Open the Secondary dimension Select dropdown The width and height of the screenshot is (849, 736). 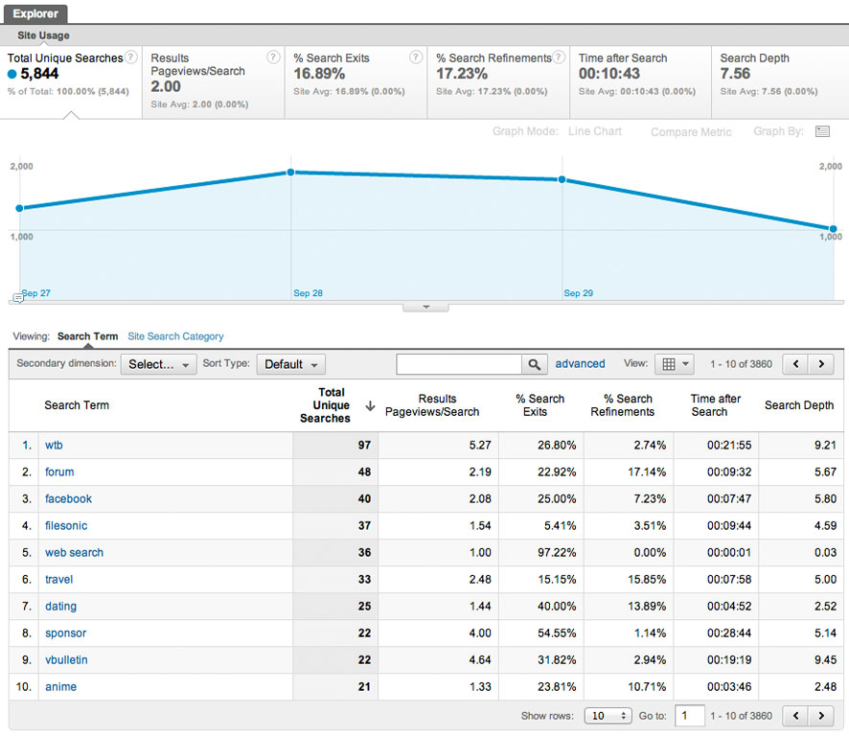[x=158, y=364]
